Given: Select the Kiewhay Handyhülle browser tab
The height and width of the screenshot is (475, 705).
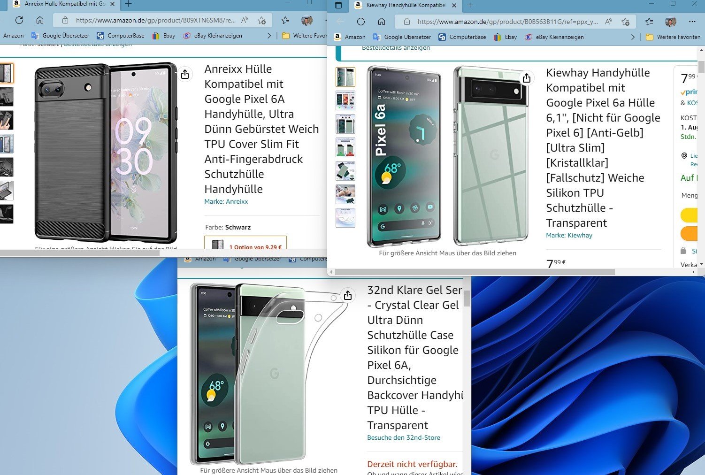Looking at the screenshot, I should (x=406, y=5).
